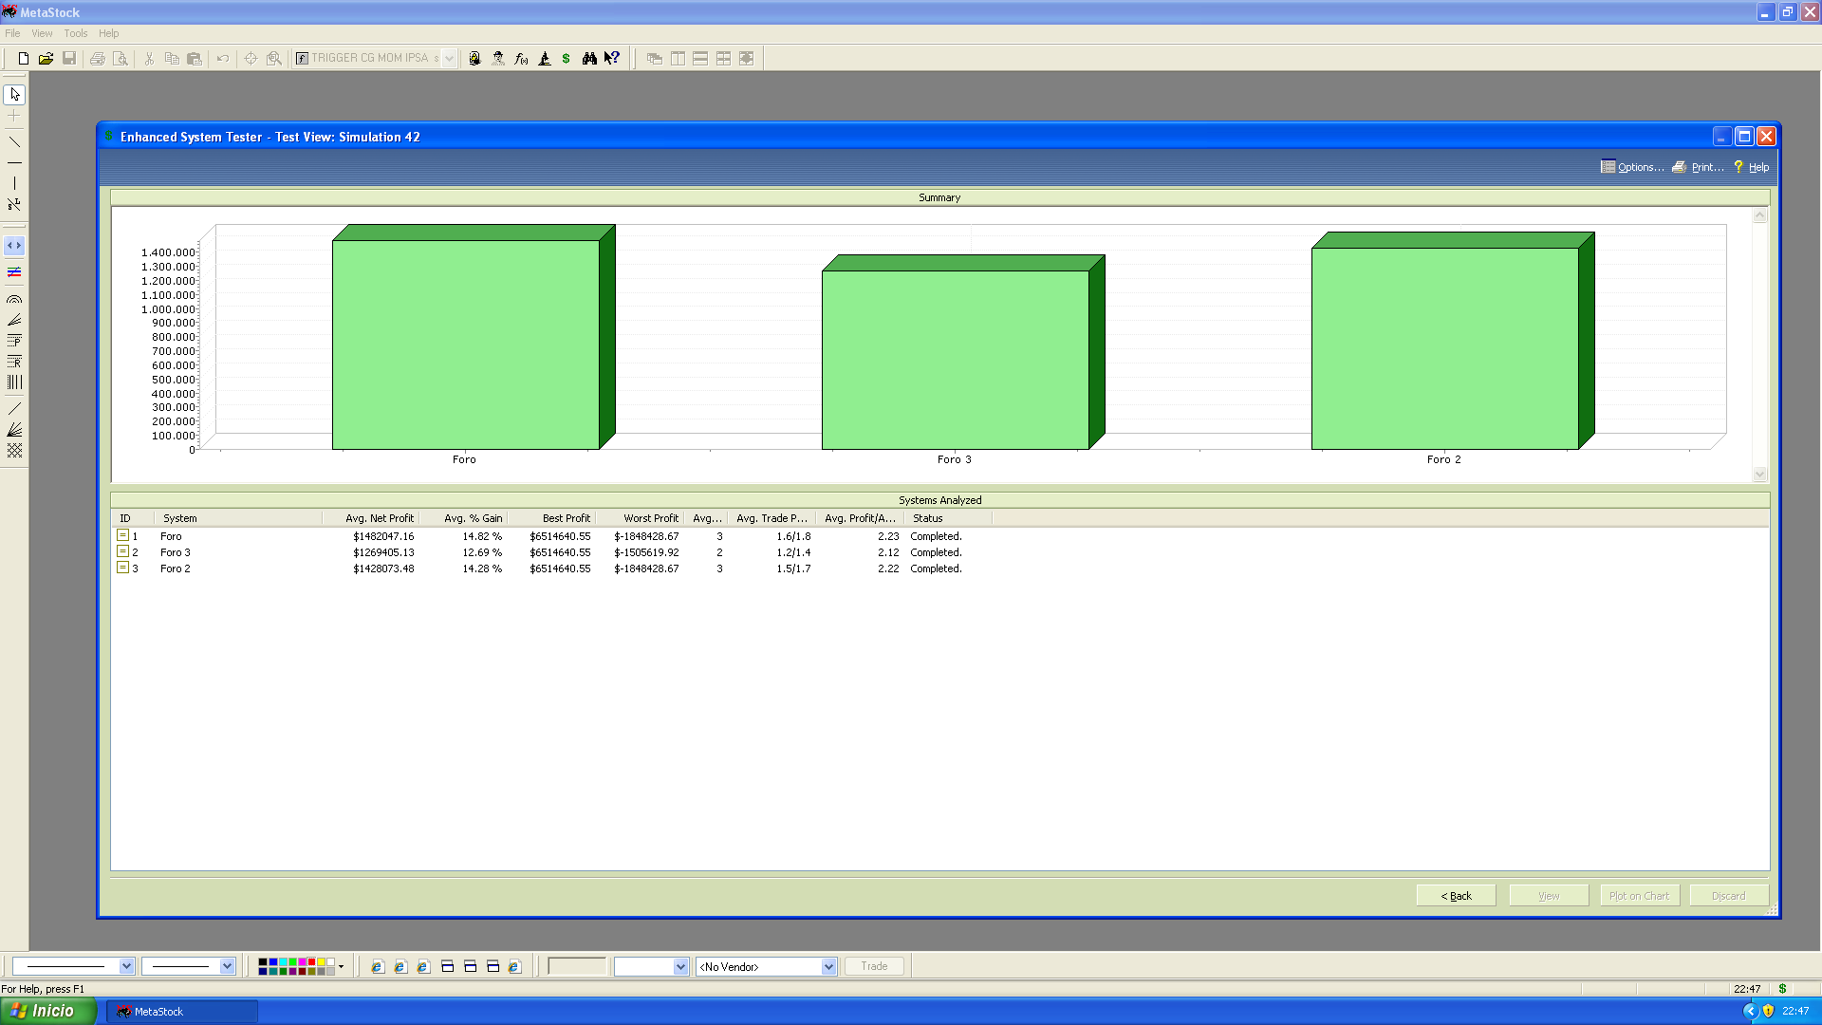Screen dimensions: 1822x1025
Task: Open The Explorer binoculars icon
Action: coord(589,58)
